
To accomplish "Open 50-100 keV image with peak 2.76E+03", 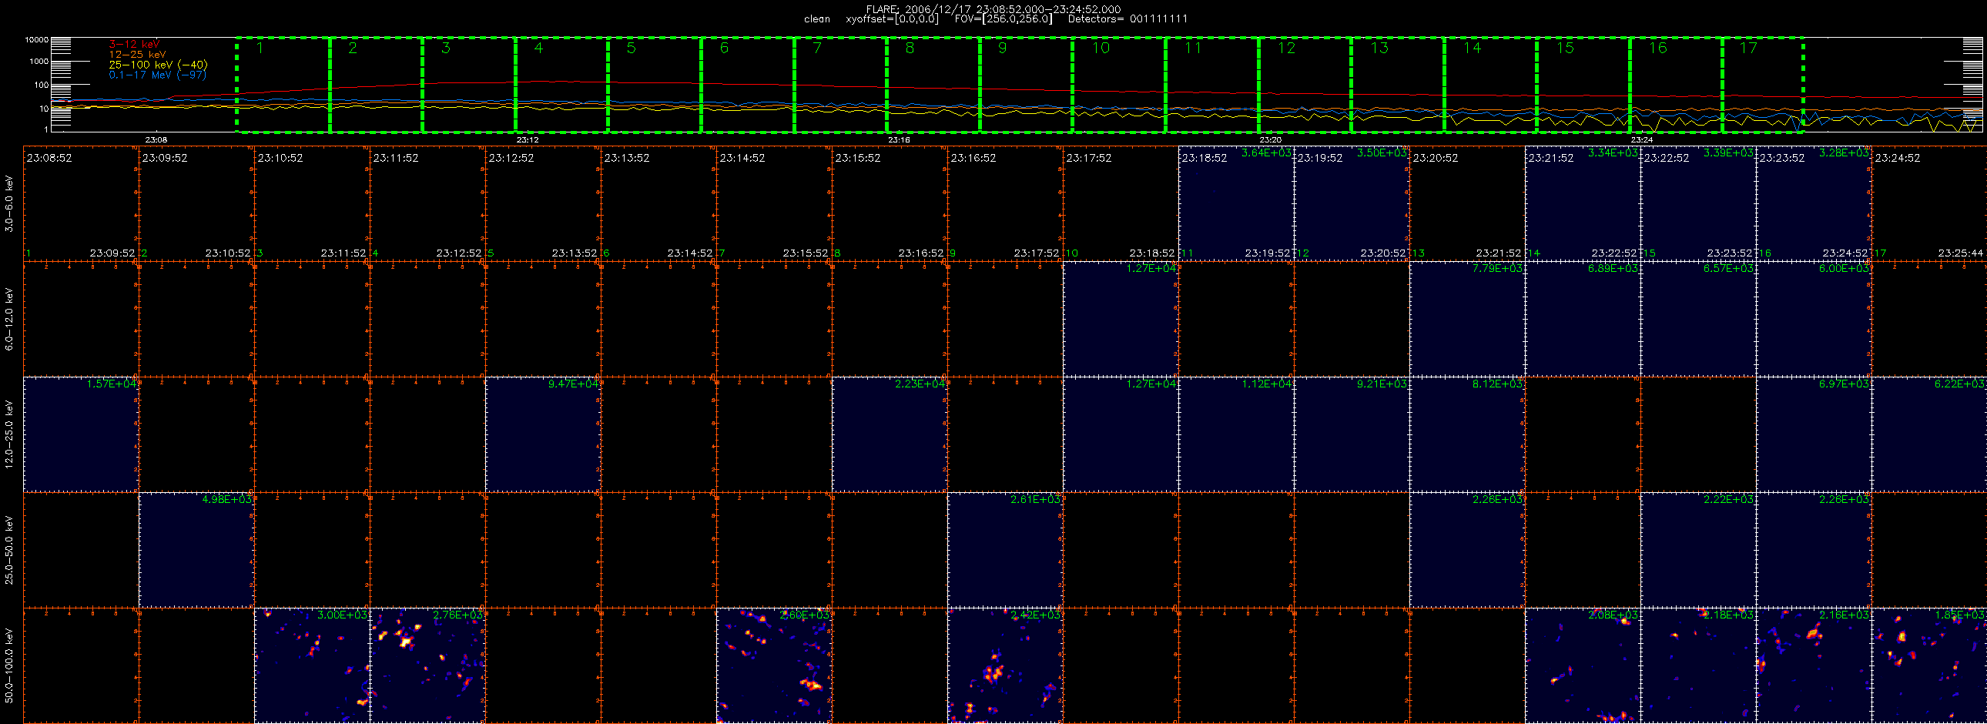I will (x=428, y=665).
